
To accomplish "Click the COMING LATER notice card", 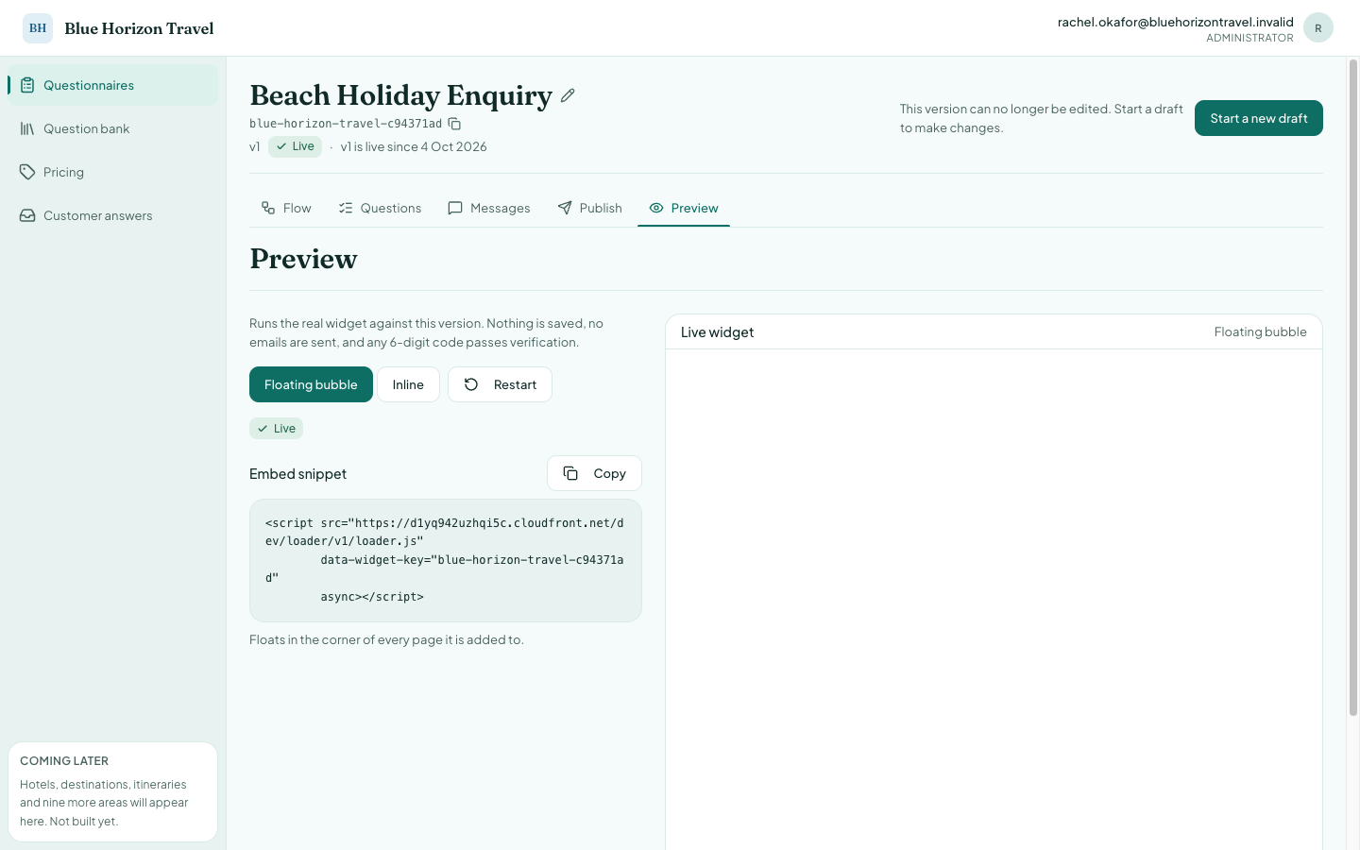I will pos(112,791).
